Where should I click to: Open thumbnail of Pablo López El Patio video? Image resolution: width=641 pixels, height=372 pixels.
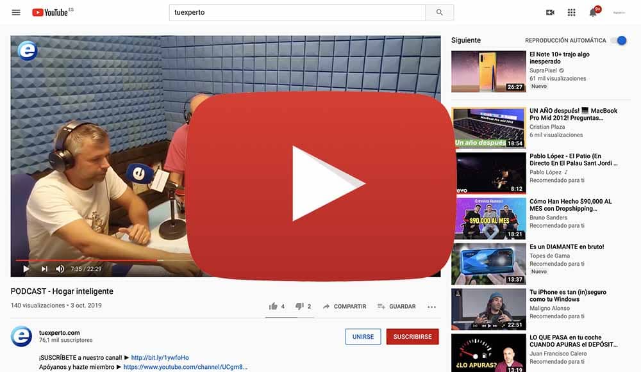pos(488,173)
